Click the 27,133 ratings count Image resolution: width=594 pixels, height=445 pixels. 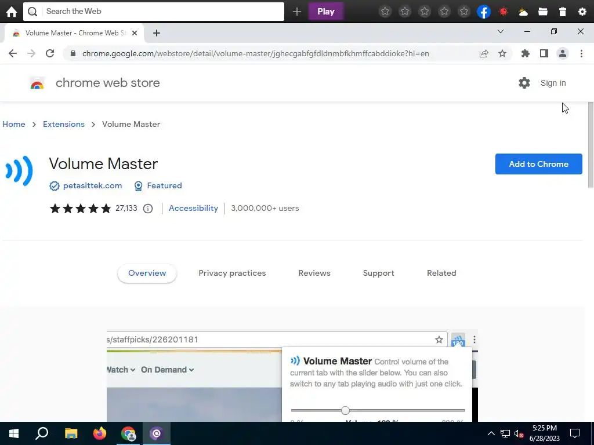point(126,208)
